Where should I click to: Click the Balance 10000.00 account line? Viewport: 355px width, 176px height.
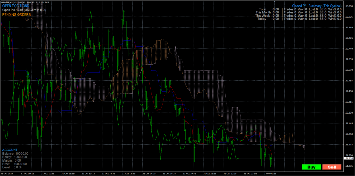pyautogui.click(x=15, y=153)
